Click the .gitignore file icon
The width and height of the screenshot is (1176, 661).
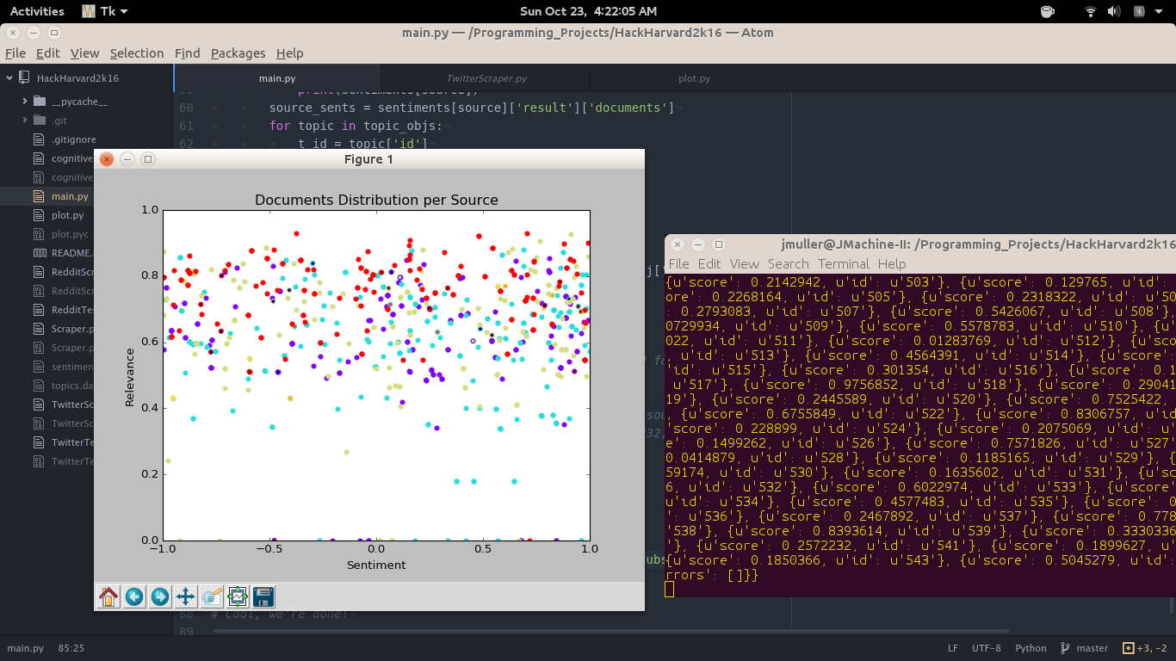click(38, 139)
